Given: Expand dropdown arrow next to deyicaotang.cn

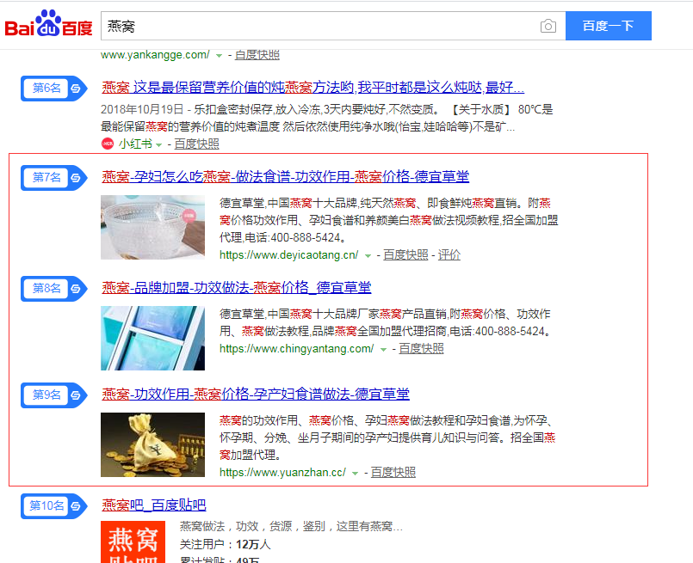Looking at the screenshot, I should click(368, 256).
